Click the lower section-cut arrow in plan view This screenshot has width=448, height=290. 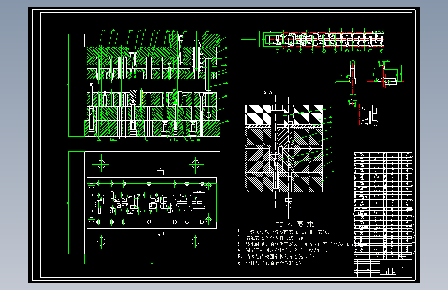pyautogui.click(x=160, y=234)
